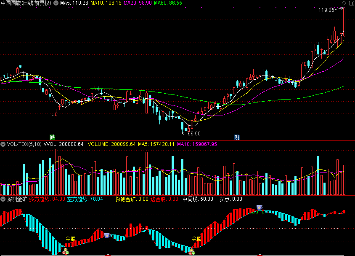Click the square window icon at top right

tap(352, 3)
